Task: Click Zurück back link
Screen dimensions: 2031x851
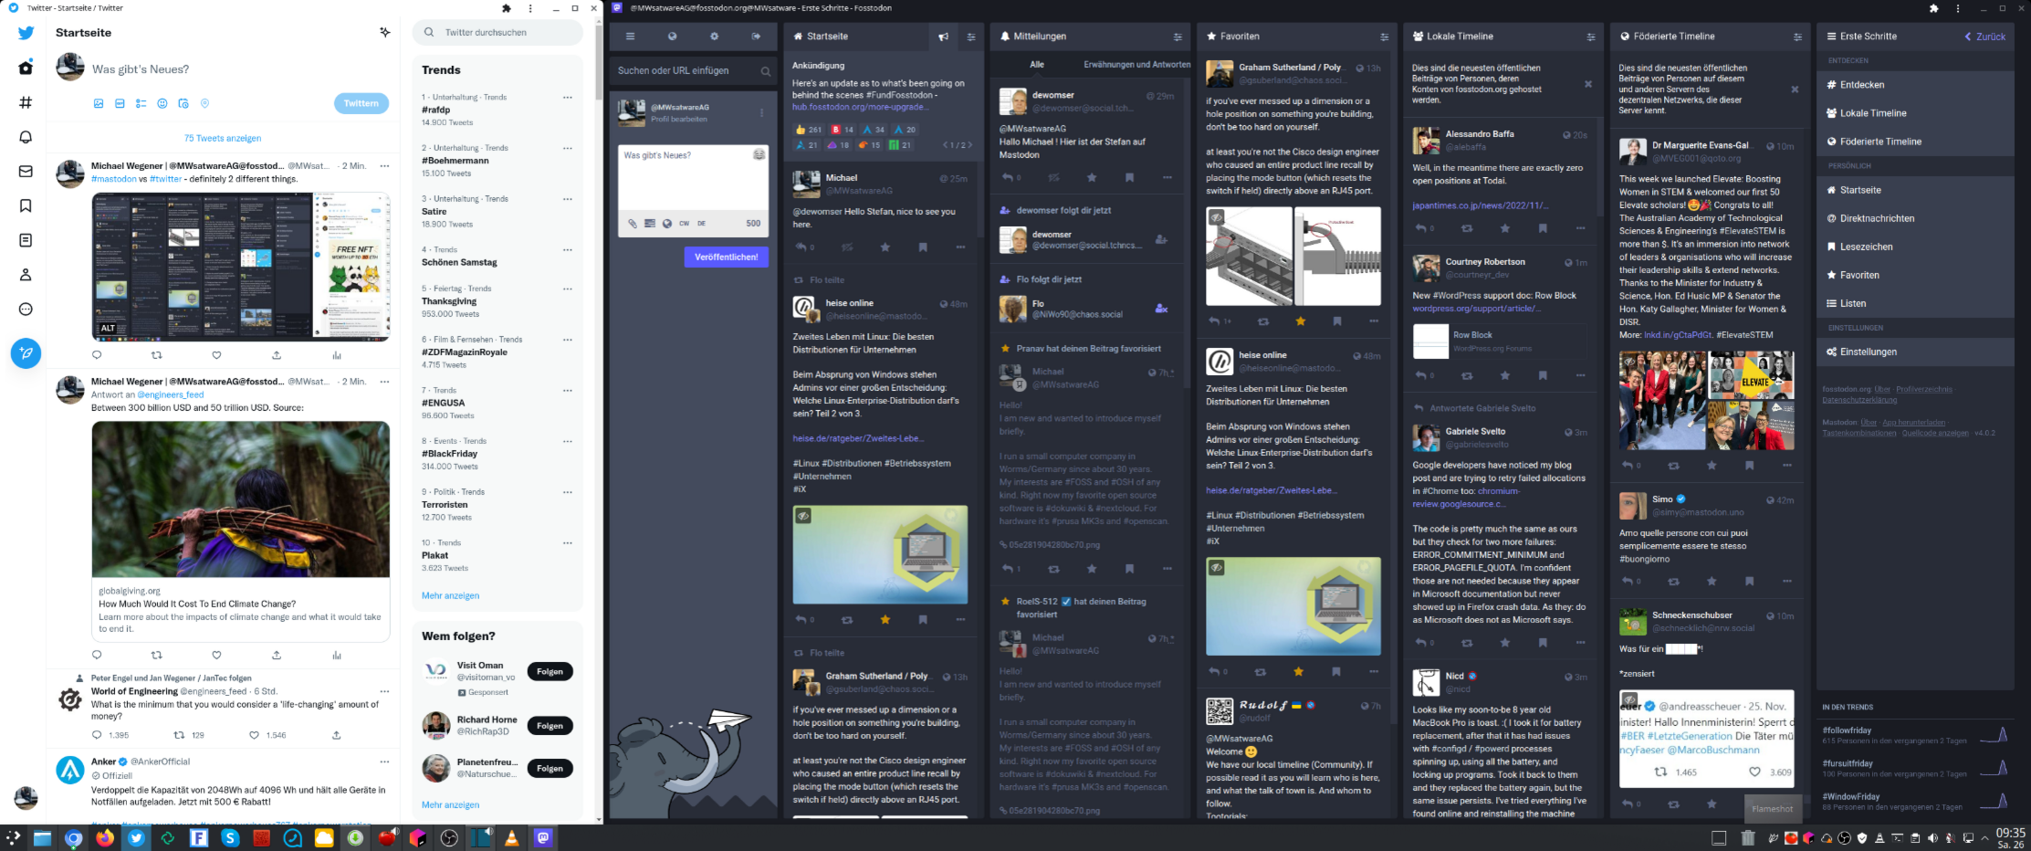Action: coord(1985,37)
